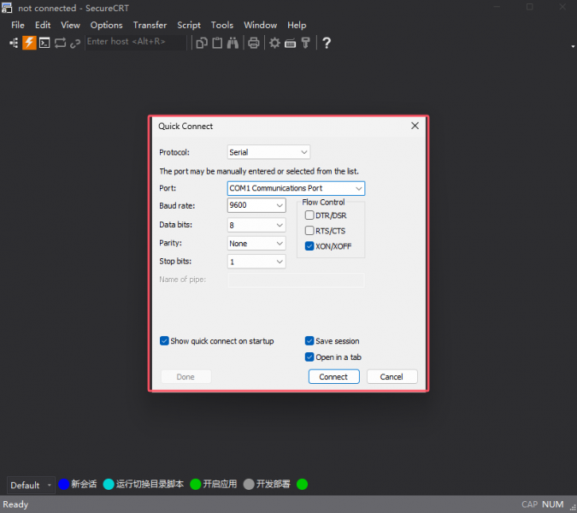Click the Enter host input field
This screenshot has width=577, height=513.
135,42
